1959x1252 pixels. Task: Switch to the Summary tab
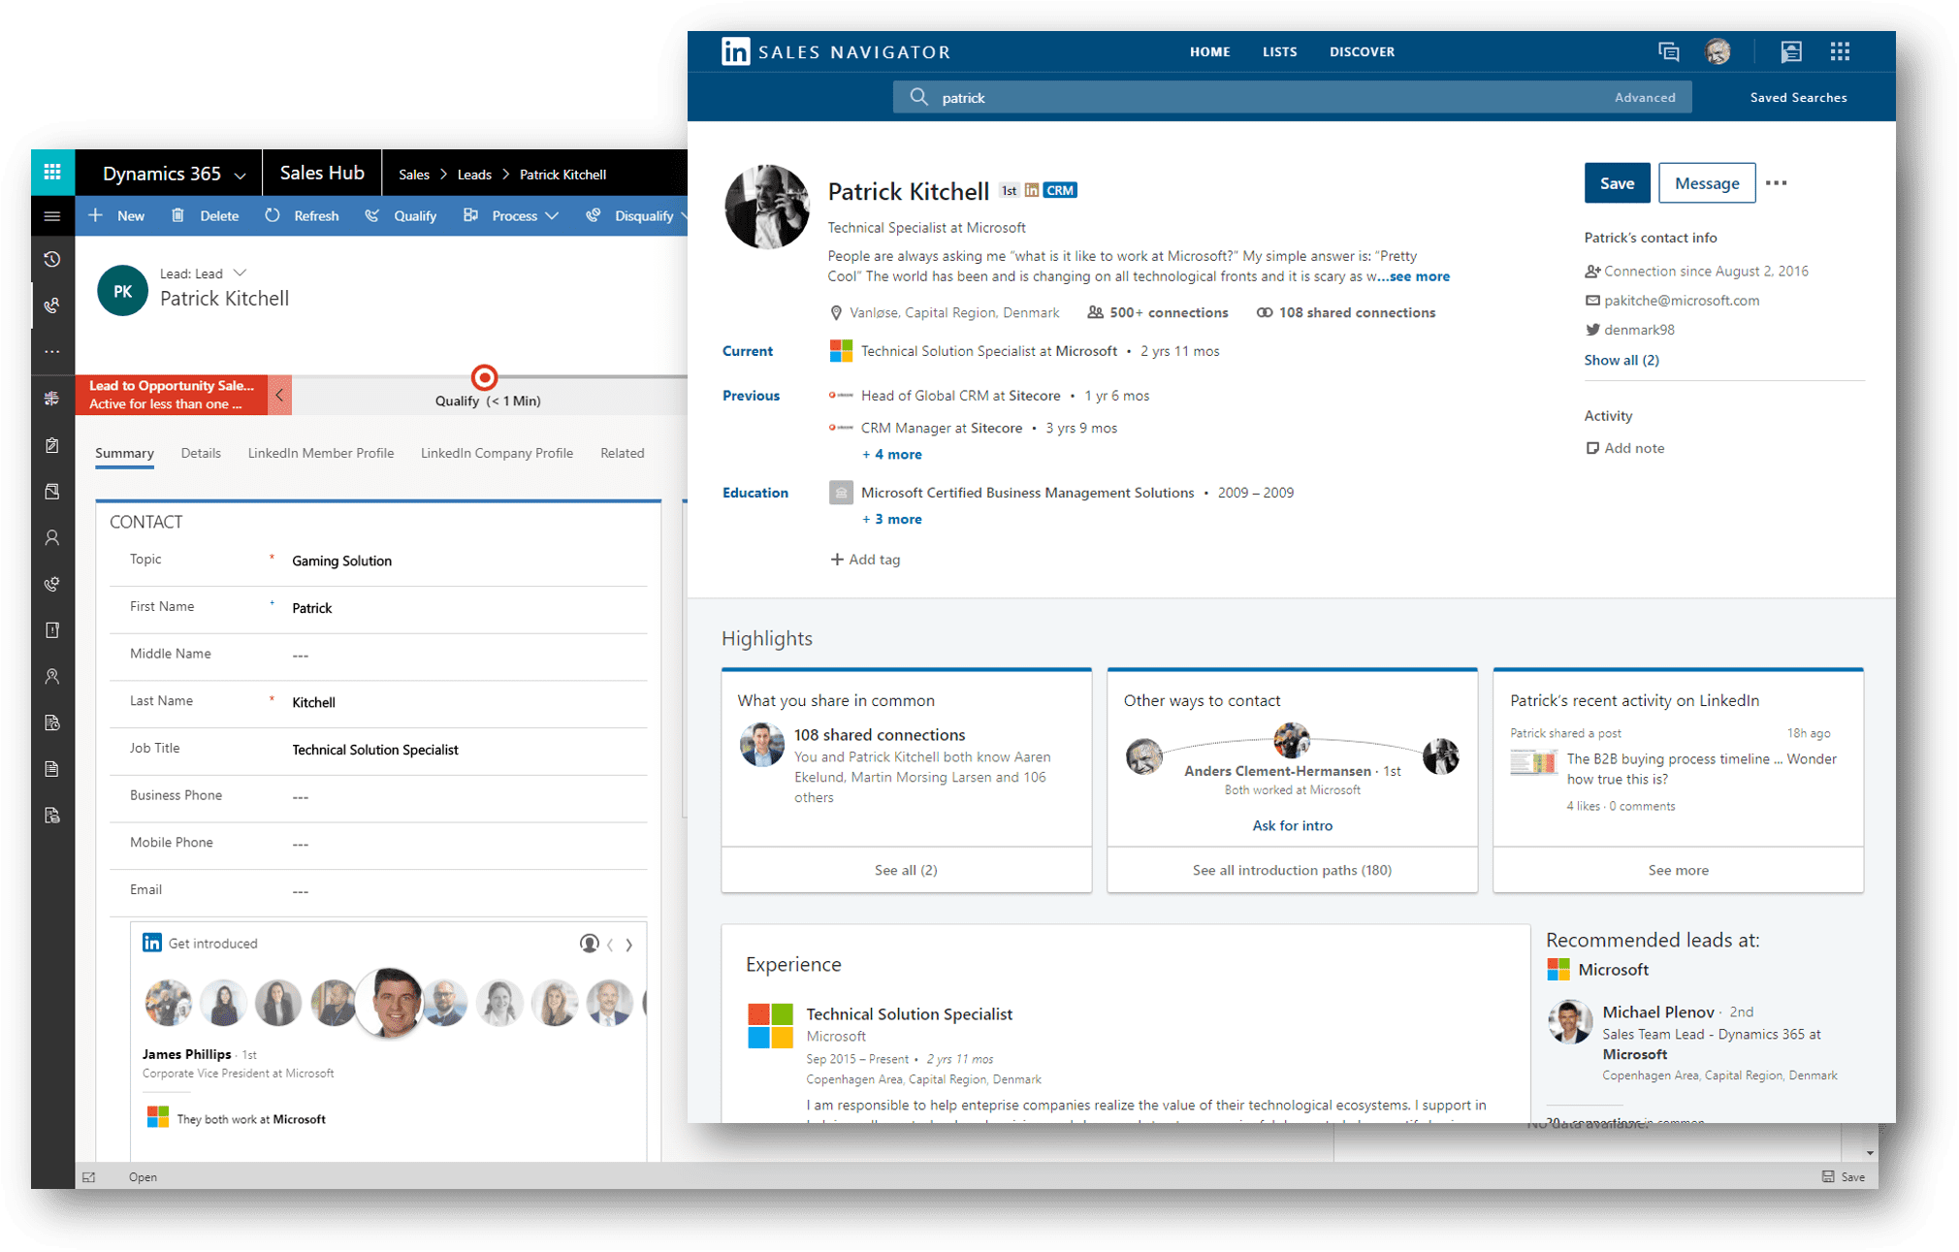point(124,453)
